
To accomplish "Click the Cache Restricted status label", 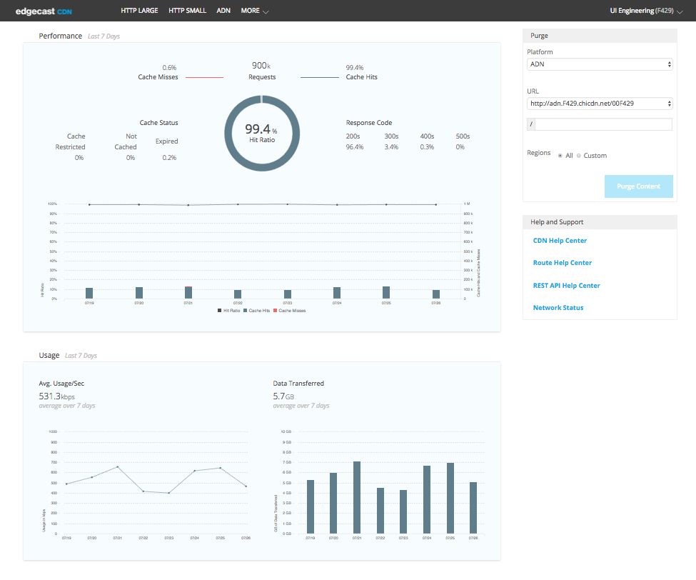I will click(x=70, y=141).
